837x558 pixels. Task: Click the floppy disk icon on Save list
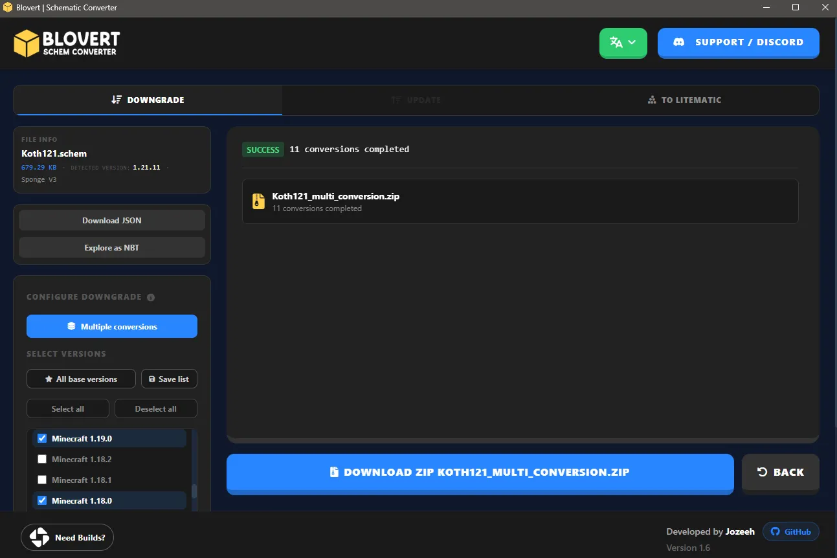[x=152, y=379]
